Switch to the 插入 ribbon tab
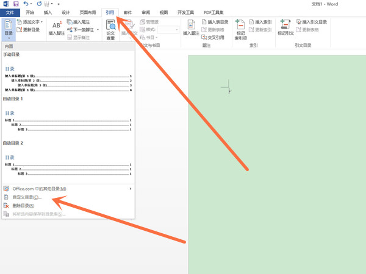The height and width of the screenshot is (274, 366). [x=48, y=12]
